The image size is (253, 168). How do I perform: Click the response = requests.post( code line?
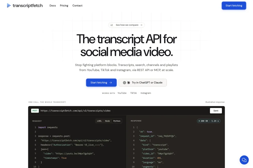coord(54,136)
